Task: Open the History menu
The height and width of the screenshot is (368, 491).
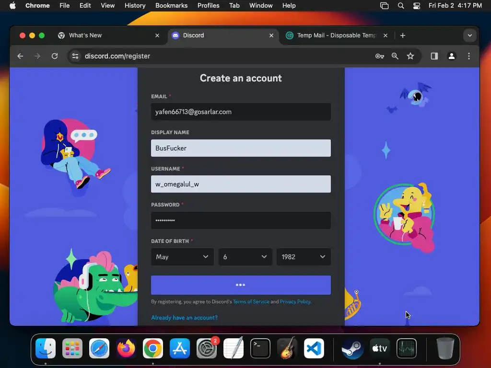Action: (135, 6)
